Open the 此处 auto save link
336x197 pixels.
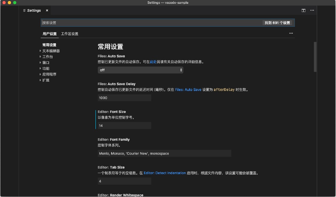click(x=153, y=62)
